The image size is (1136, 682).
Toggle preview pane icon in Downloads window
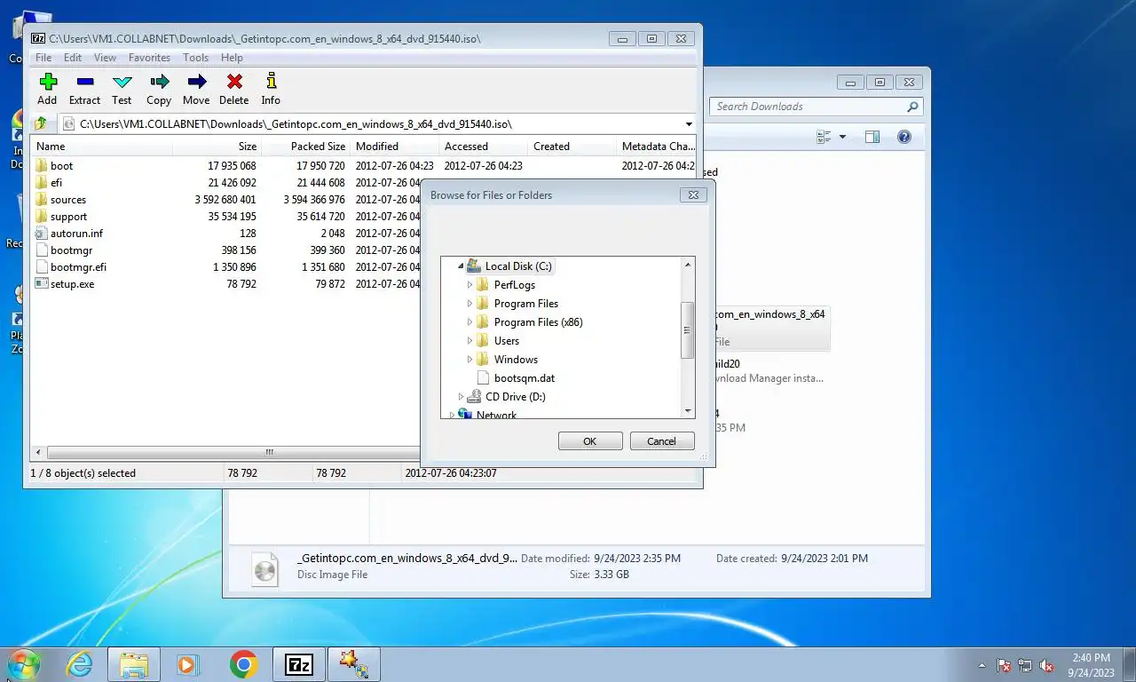point(872,137)
